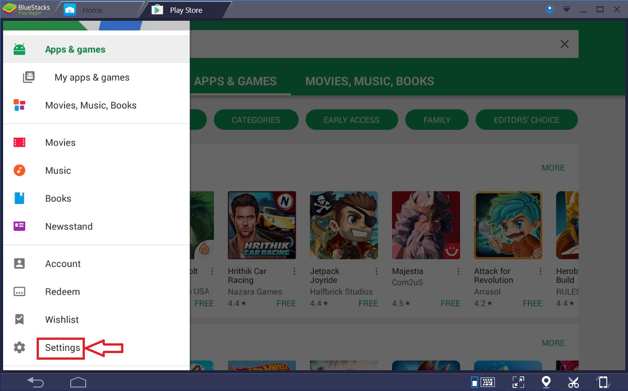Click the Android home button in the bottom bar

78,382
